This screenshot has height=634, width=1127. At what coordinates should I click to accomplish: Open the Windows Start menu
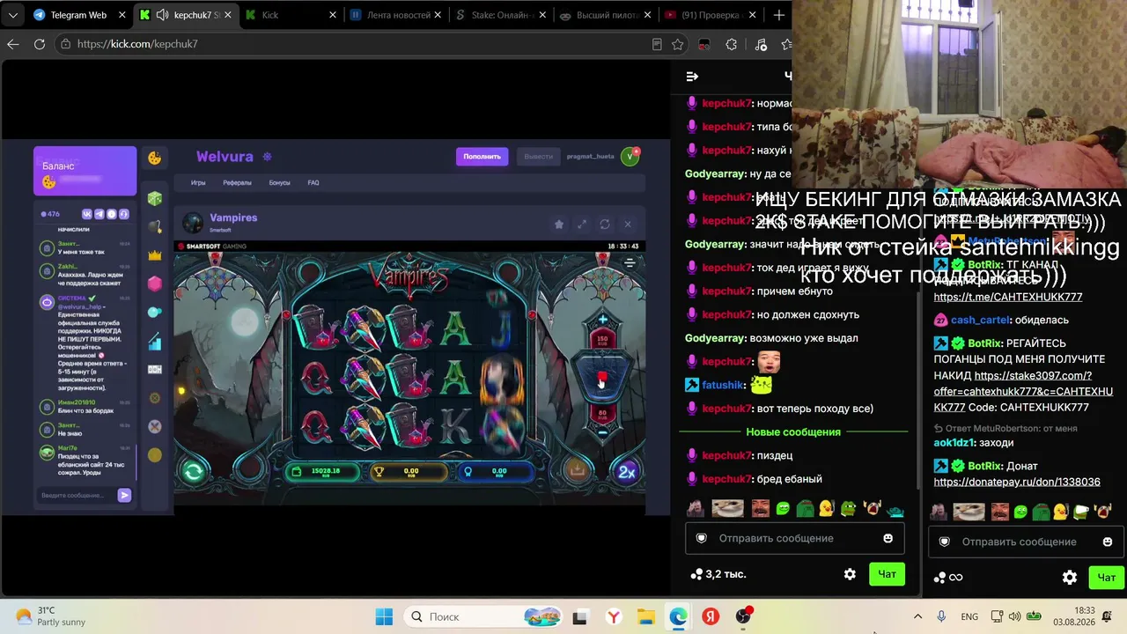click(384, 616)
